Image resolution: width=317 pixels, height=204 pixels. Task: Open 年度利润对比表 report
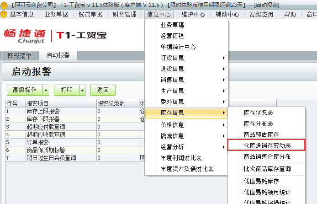[186, 158]
